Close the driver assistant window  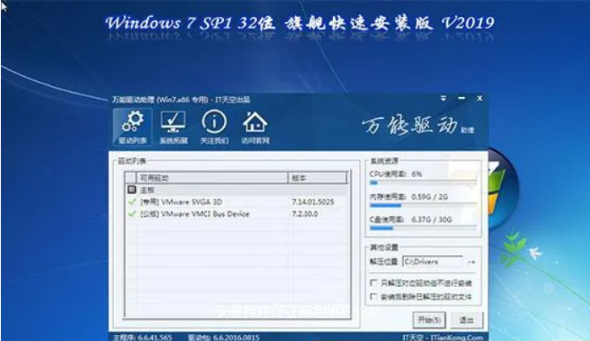[479, 99]
